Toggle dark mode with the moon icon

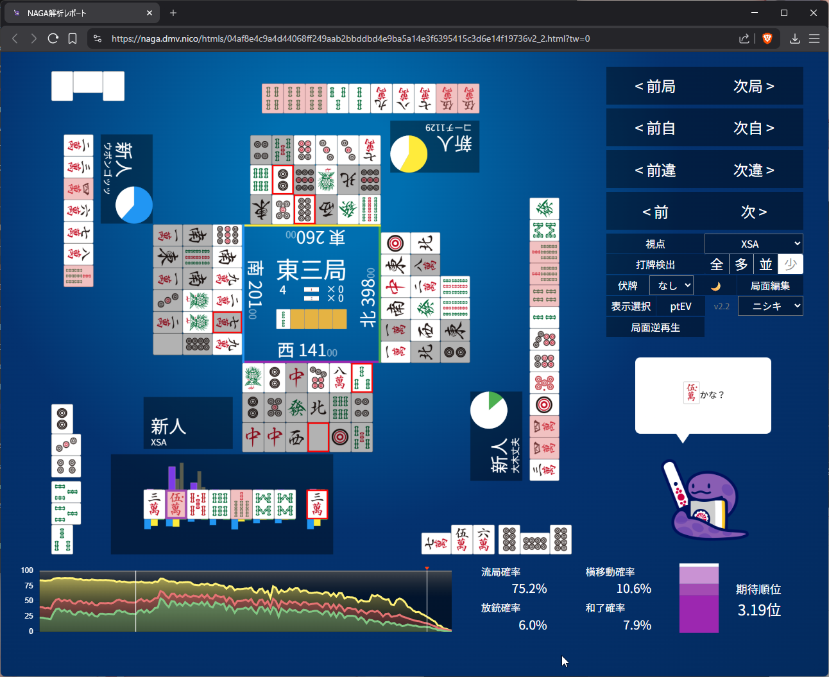pos(716,286)
